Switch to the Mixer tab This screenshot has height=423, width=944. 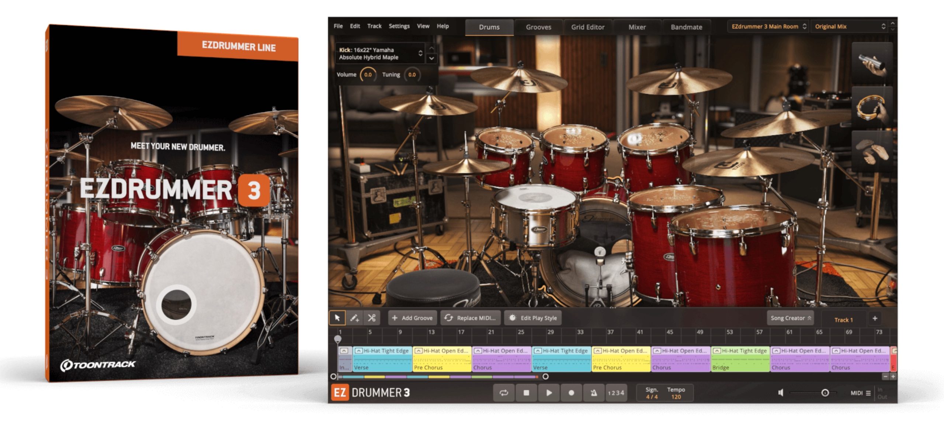(637, 27)
